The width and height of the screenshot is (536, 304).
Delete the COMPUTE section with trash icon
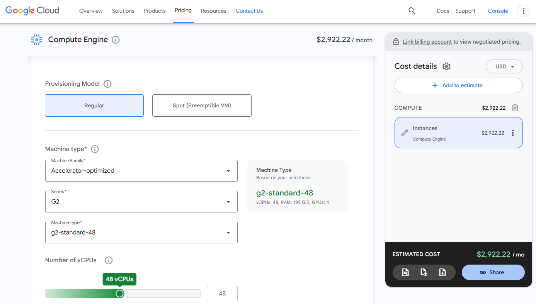click(x=515, y=108)
